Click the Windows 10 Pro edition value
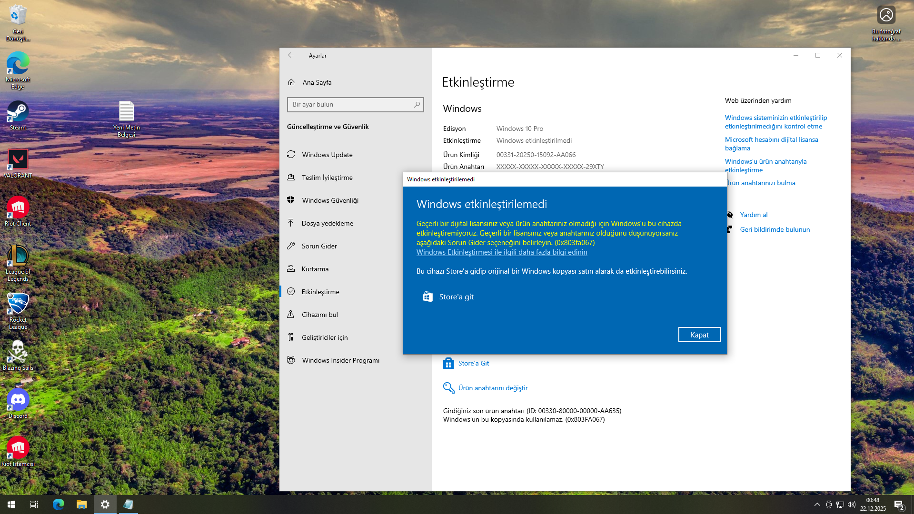The image size is (914, 514). coord(520,128)
